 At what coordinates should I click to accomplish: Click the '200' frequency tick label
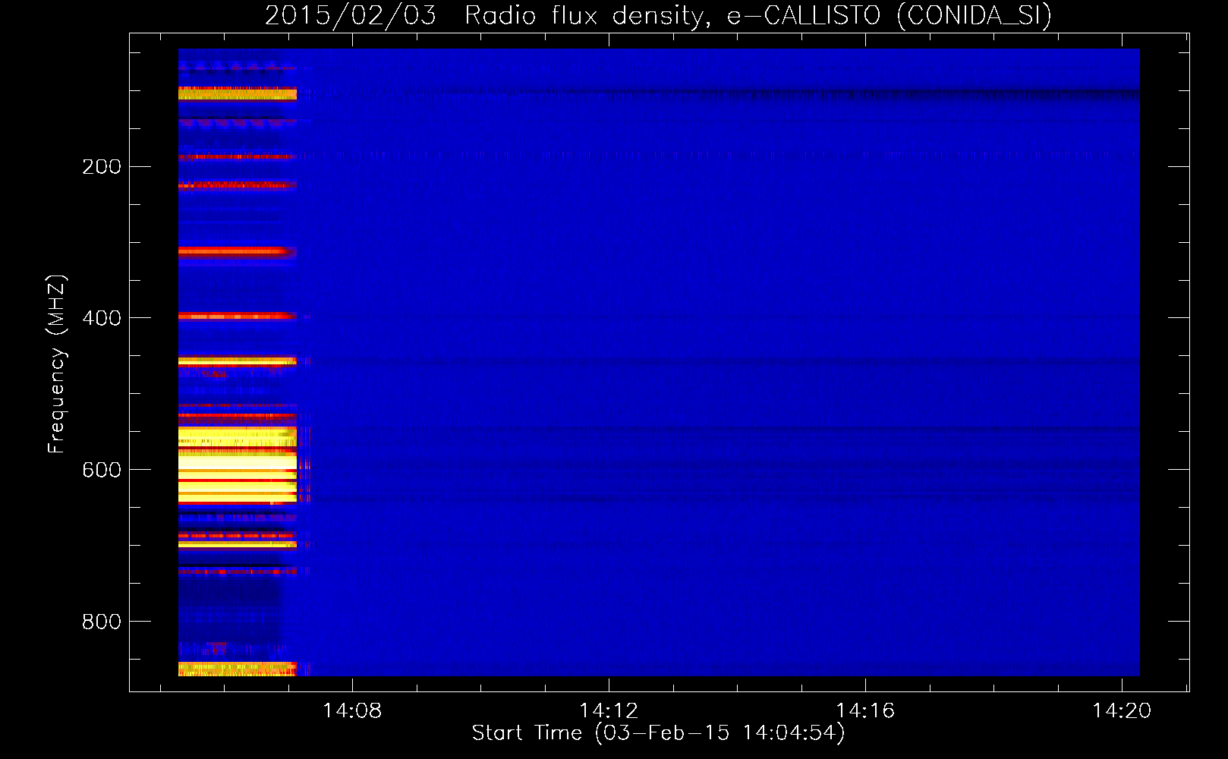click(x=101, y=167)
